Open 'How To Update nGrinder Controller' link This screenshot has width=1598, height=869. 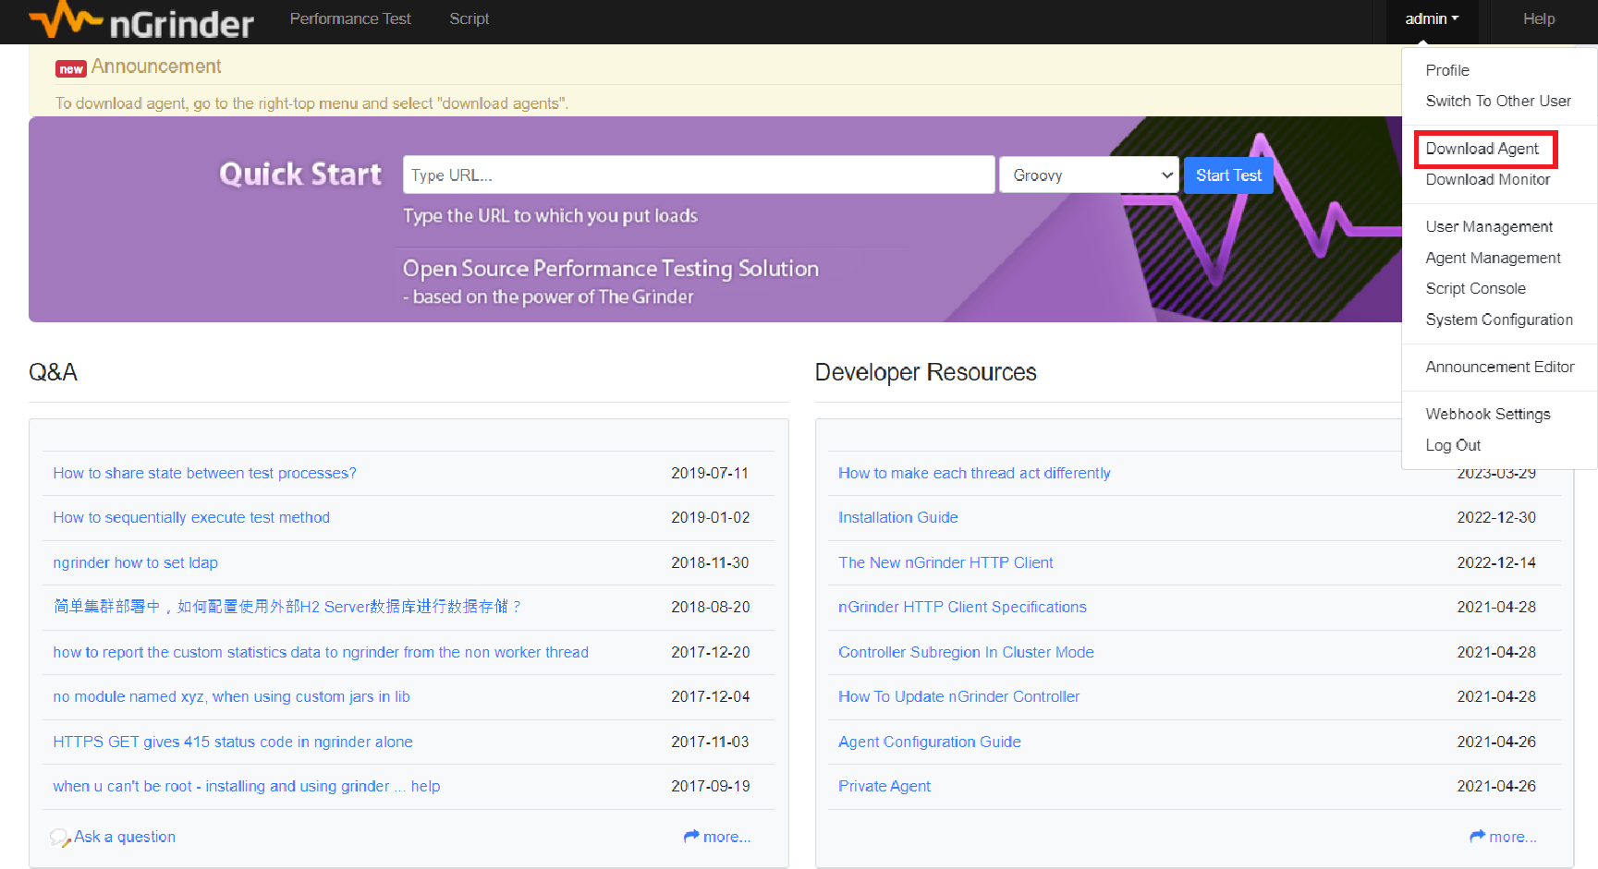958,696
